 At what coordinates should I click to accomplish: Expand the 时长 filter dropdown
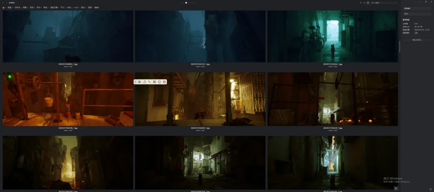click(x=70, y=7)
